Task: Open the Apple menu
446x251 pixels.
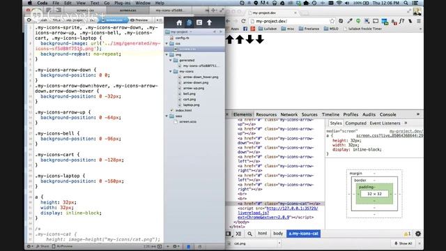Action: click(x=30, y=3)
